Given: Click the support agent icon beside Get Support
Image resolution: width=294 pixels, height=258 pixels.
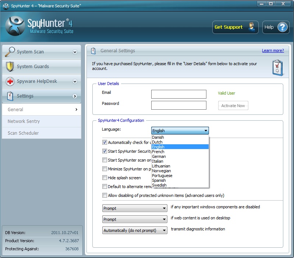Looking at the screenshot, I should point(251,27).
